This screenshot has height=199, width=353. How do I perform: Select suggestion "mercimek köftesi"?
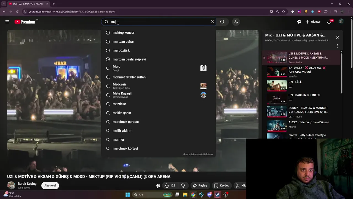point(158,148)
